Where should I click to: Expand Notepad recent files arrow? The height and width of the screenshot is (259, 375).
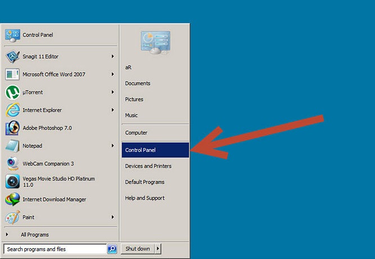coord(112,146)
